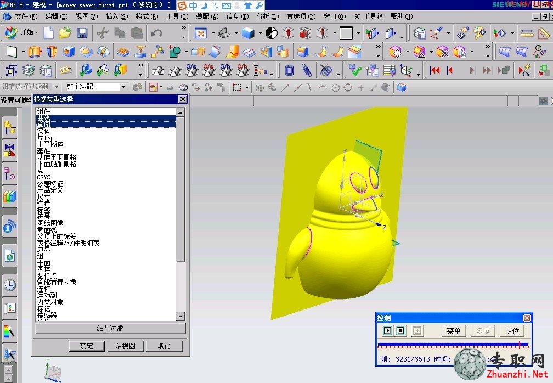Viewport: 553px width, 383px height.
Task: Expand the dropdown beside the shaded cube icon
Action: point(260,33)
